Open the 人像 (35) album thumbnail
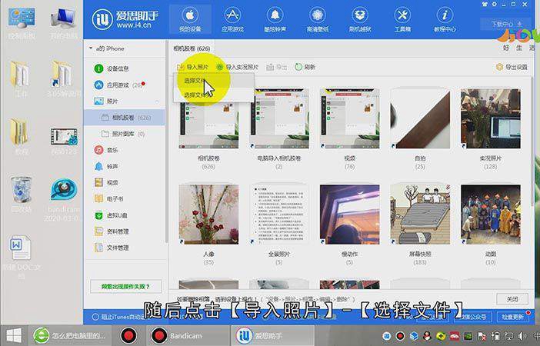Image resolution: width=540 pixels, height=346 pixels. point(208,215)
